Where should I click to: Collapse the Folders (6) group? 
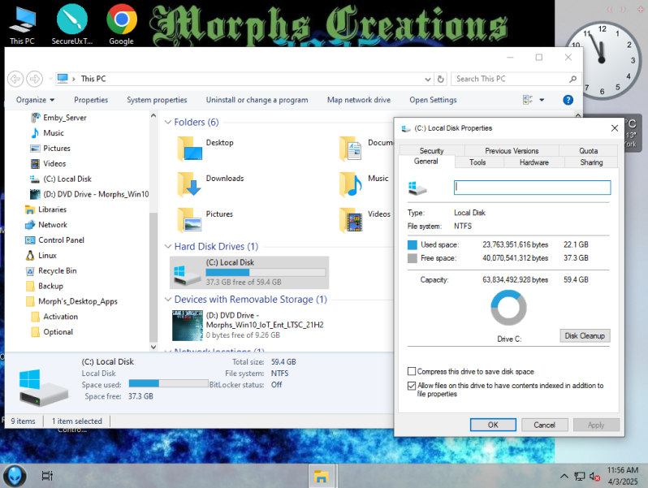pos(168,123)
